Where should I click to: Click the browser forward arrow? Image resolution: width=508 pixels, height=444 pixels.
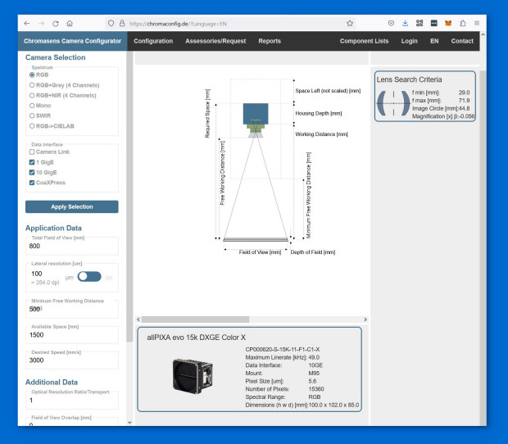click(x=41, y=23)
